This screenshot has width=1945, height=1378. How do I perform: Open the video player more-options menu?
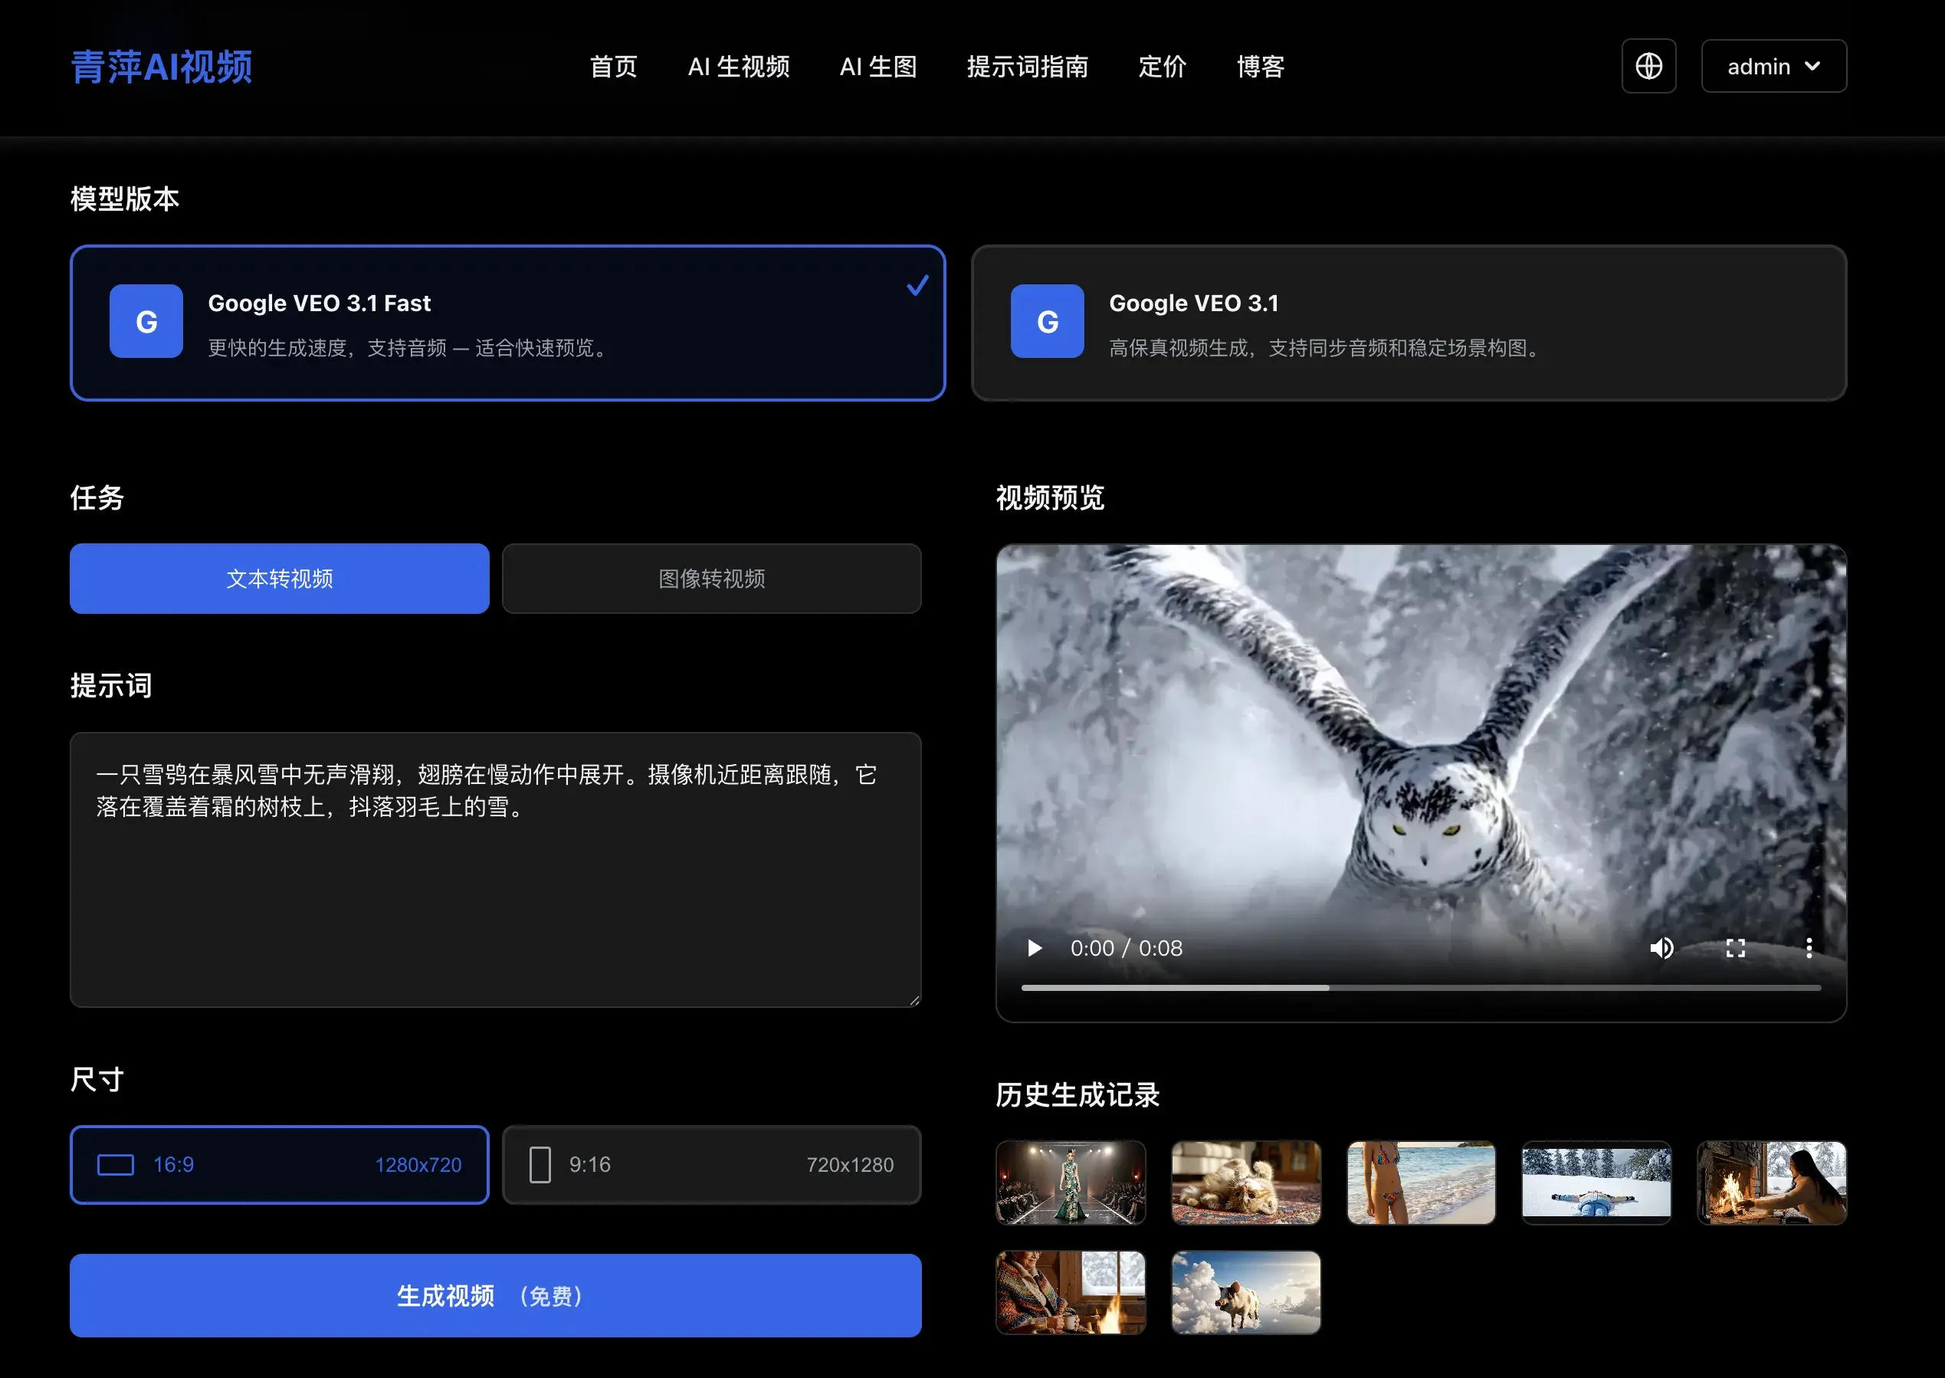tap(1809, 948)
